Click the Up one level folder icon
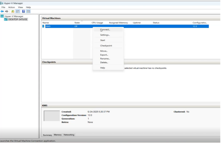221x145 pixels. click(x=13, y=11)
